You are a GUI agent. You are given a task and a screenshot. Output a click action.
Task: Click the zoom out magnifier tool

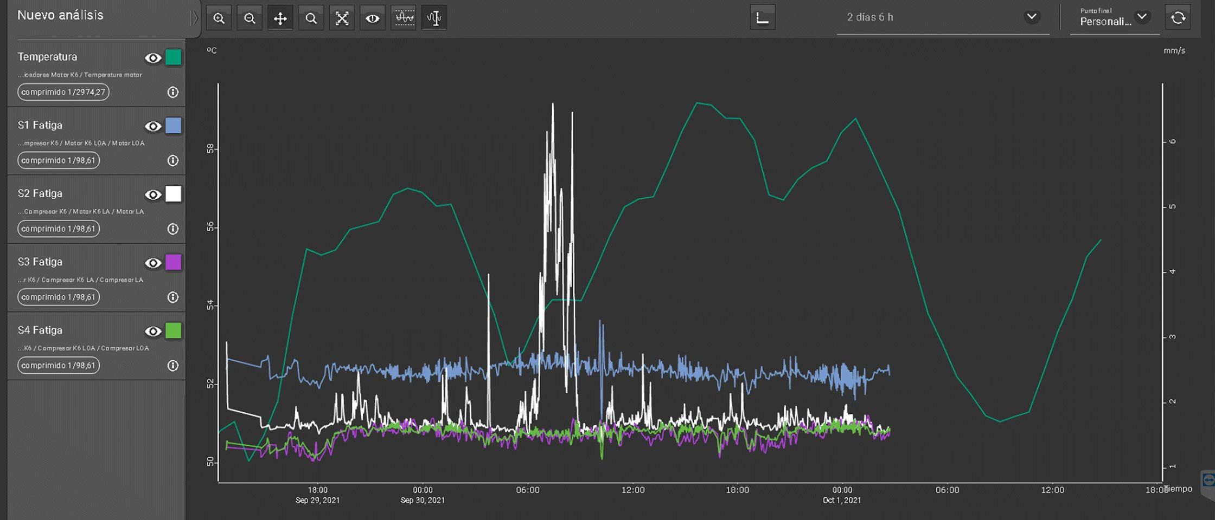click(x=250, y=18)
